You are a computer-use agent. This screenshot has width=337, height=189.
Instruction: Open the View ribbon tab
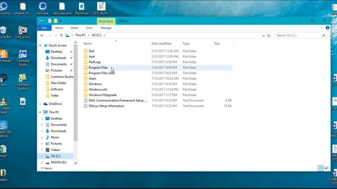(x=89, y=28)
